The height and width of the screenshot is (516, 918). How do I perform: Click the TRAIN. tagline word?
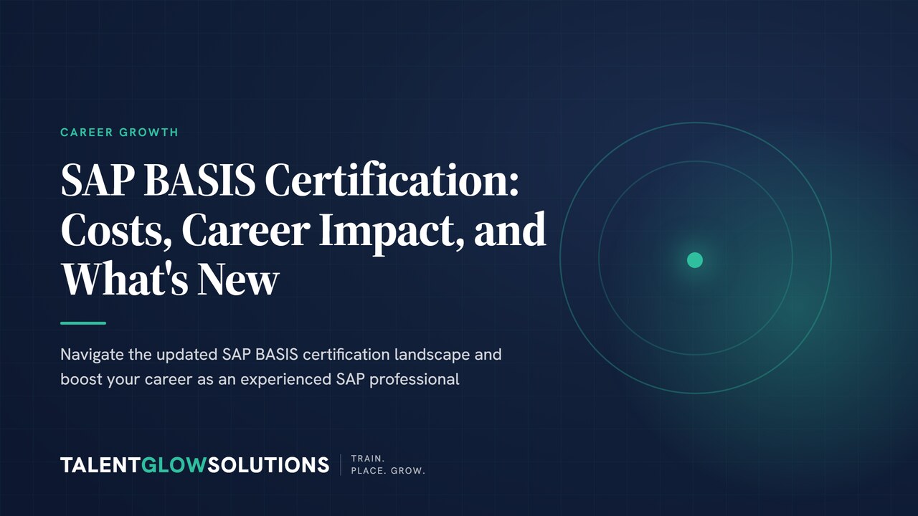(x=368, y=458)
